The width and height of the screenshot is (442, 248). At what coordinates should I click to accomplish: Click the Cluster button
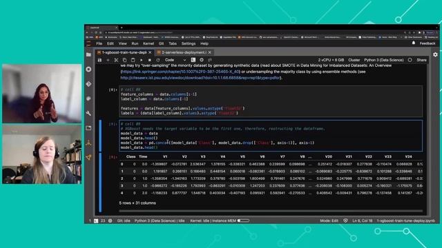coord(354,60)
